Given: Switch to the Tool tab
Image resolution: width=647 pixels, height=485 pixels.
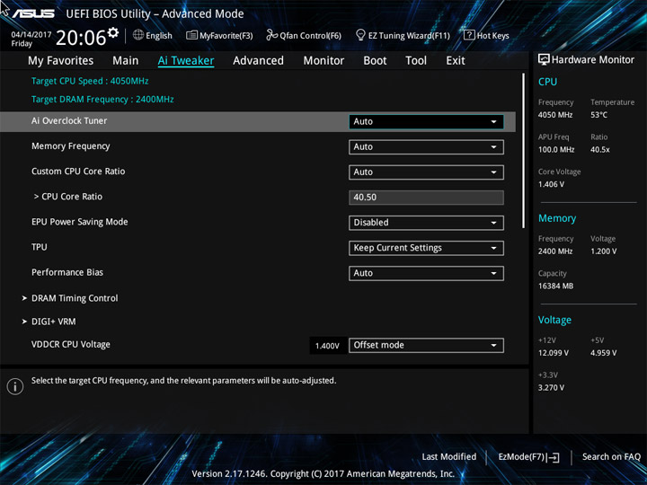Looking at the screenshot, I should [416, 61].
